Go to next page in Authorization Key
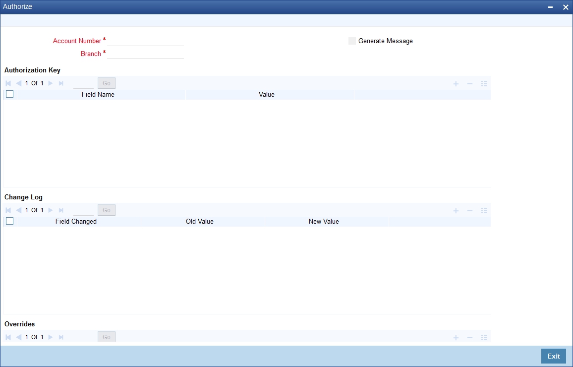573x367 pixels. coord(51,83)
